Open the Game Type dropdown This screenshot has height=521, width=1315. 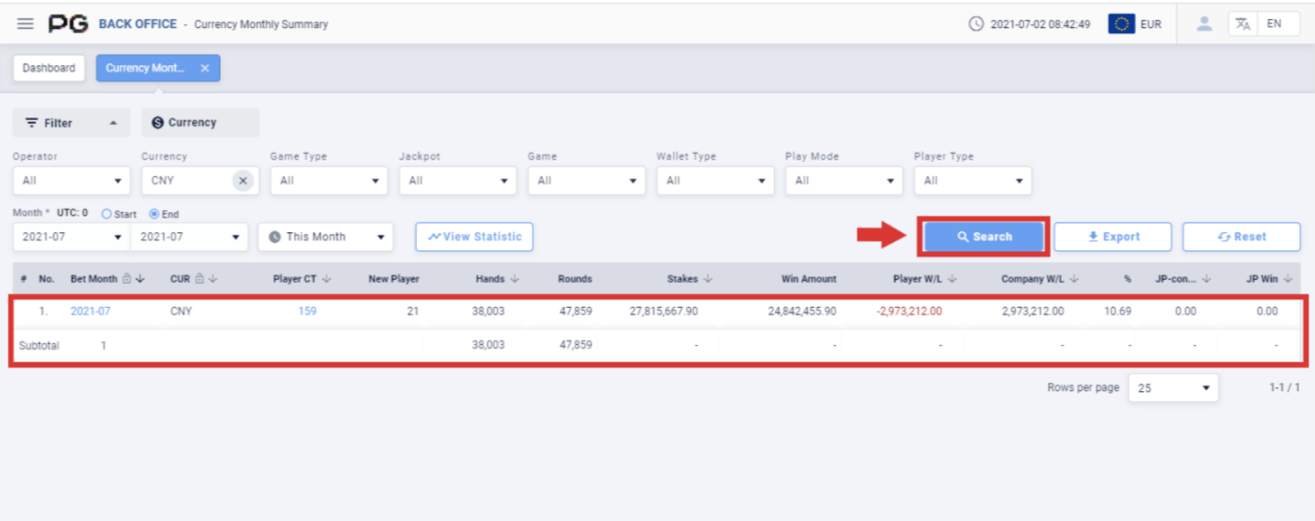pyautogui.click(x=329, y=180)
